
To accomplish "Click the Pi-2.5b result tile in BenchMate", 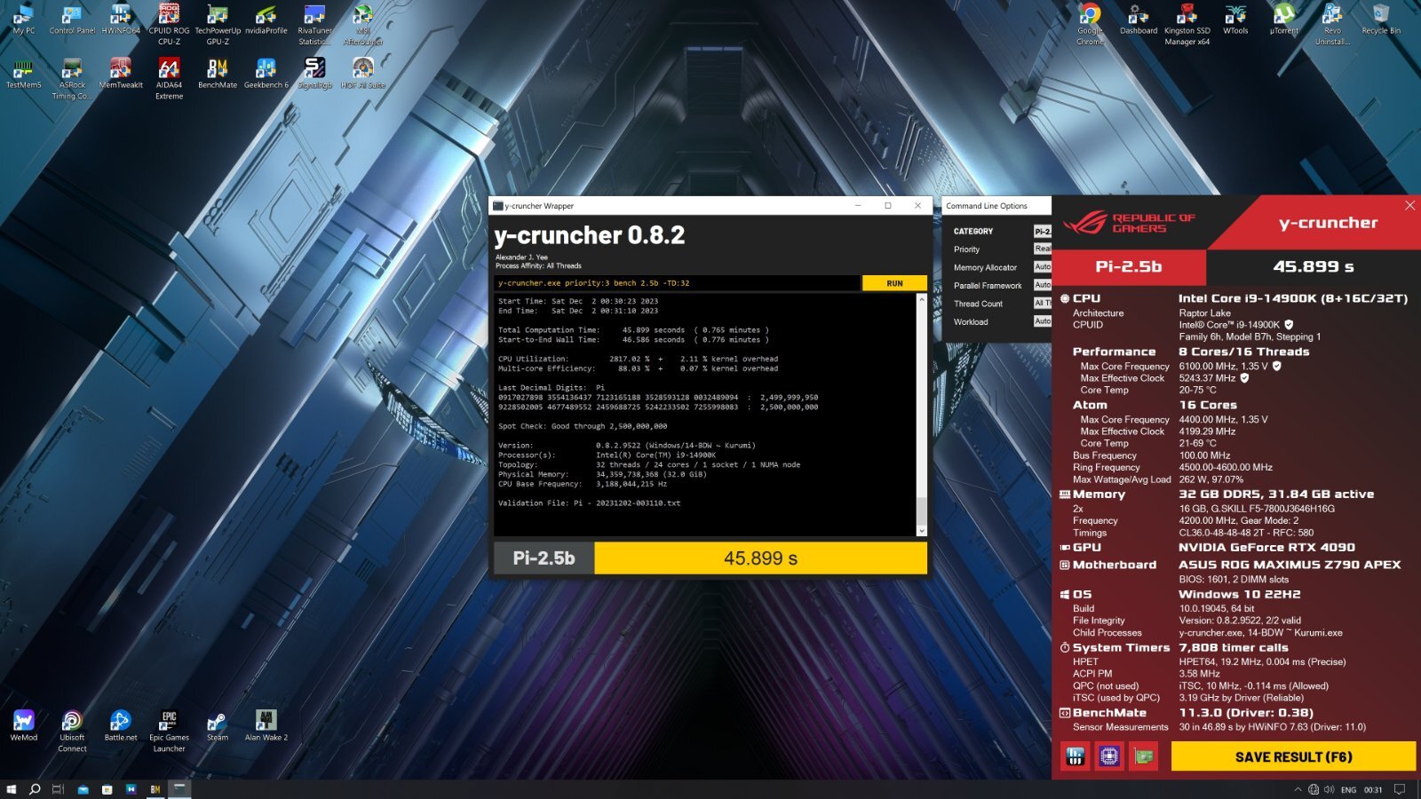I will pos(1129,266).
